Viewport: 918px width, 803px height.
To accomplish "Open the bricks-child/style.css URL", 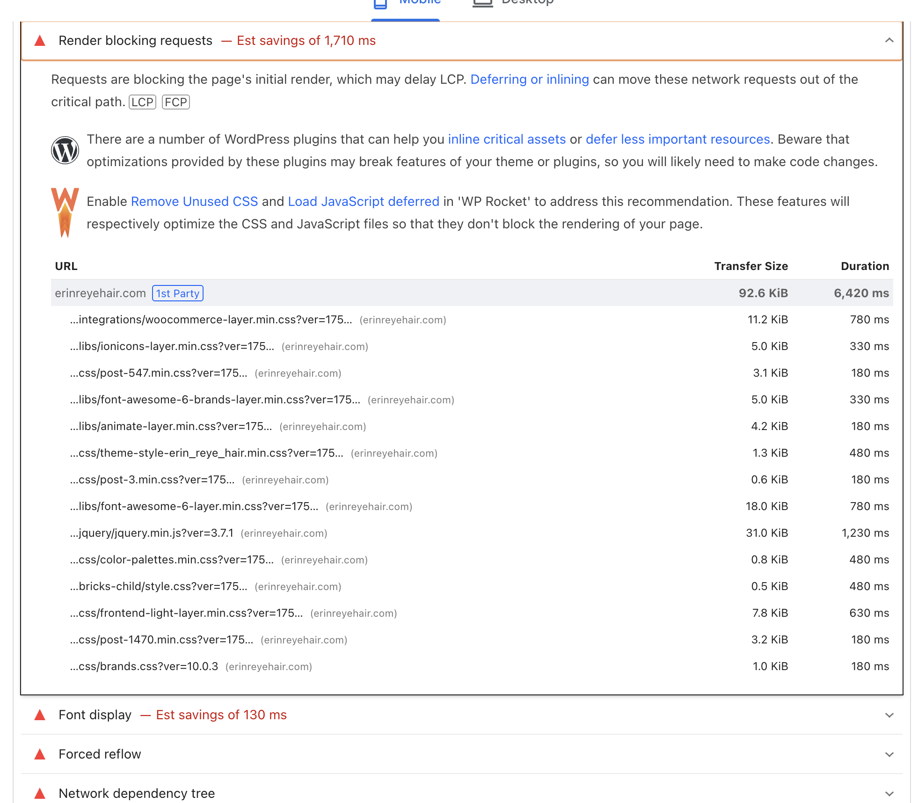I will (x=159, y=586).
